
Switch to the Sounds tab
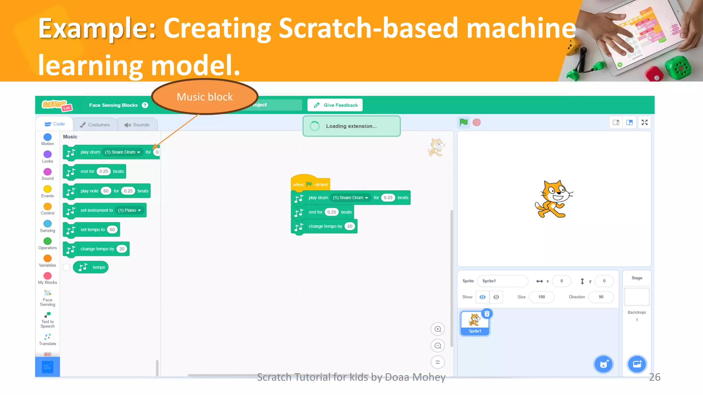137,125
